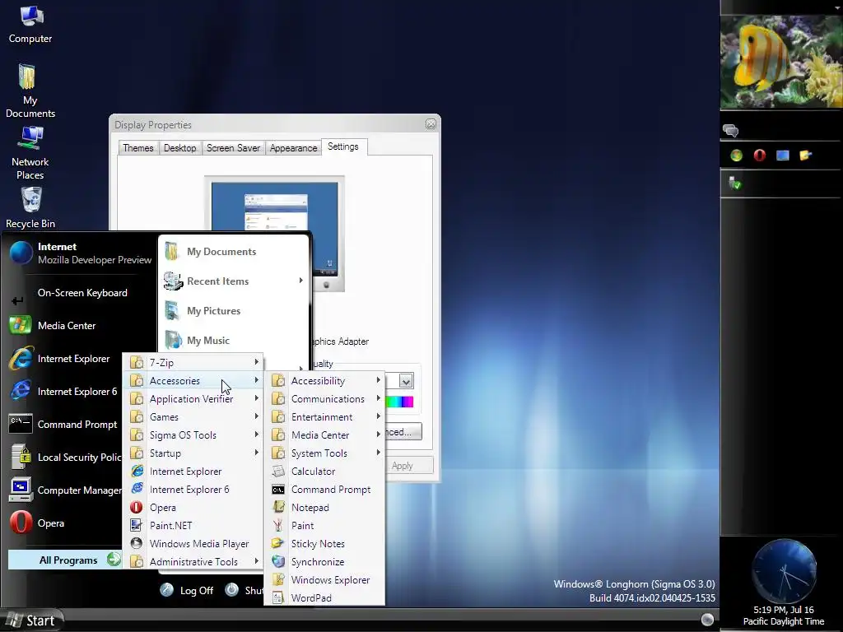
Task: Click Synchronize in Accessories submenu
Action: click(324, 561)
